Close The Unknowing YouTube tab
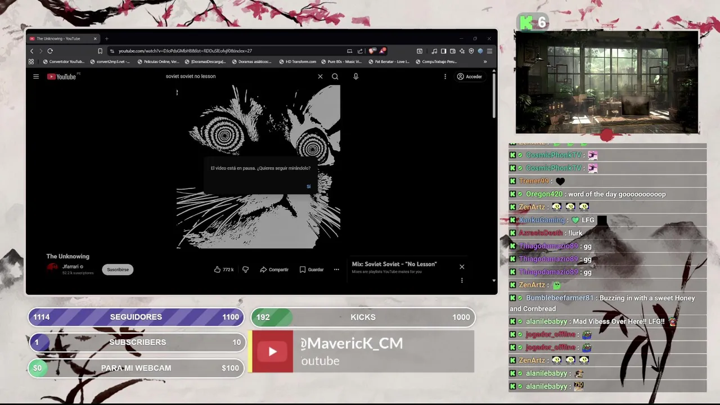 click(95, 39)
